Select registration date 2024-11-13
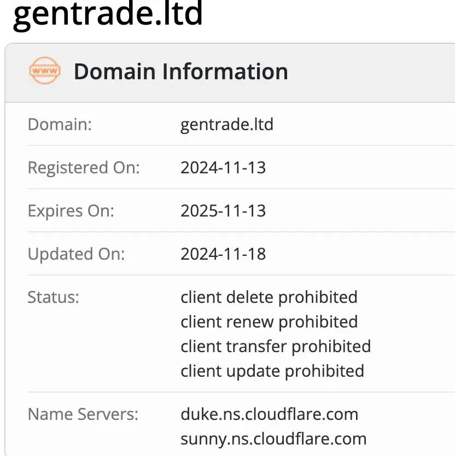 point(223,168)
